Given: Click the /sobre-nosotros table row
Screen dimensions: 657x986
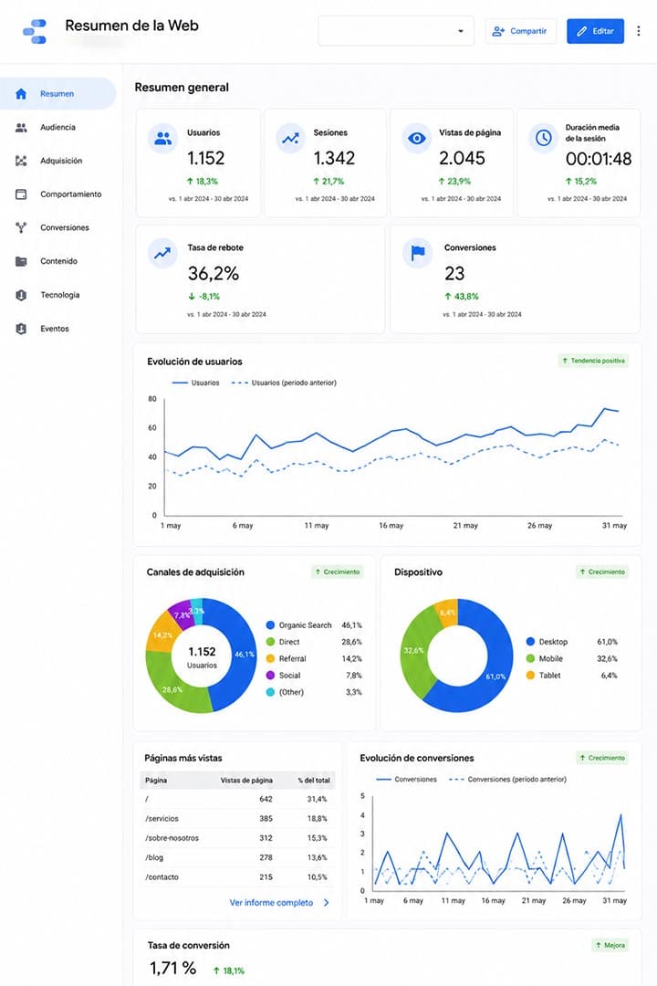Looking at the screenshot, I should click(x=237, y=838).
